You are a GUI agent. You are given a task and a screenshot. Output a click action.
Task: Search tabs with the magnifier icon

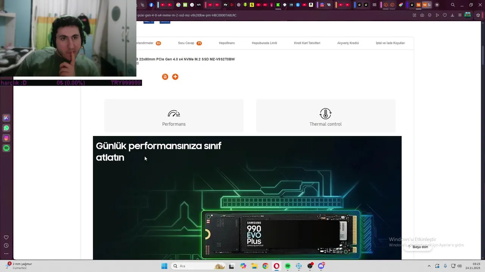(x=453, y=5)
